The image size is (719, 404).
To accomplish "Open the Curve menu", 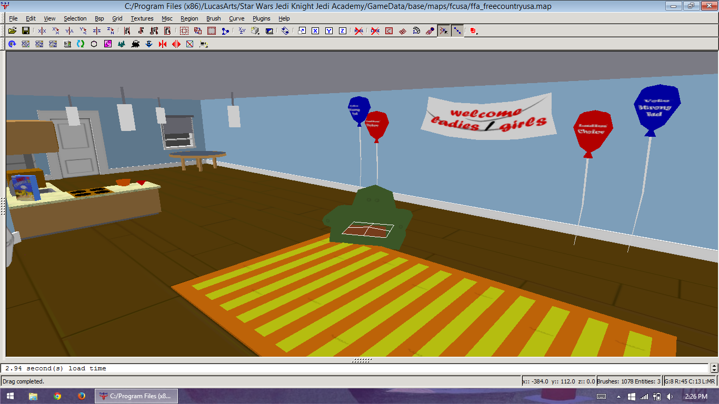I will [x=237, y=18].
